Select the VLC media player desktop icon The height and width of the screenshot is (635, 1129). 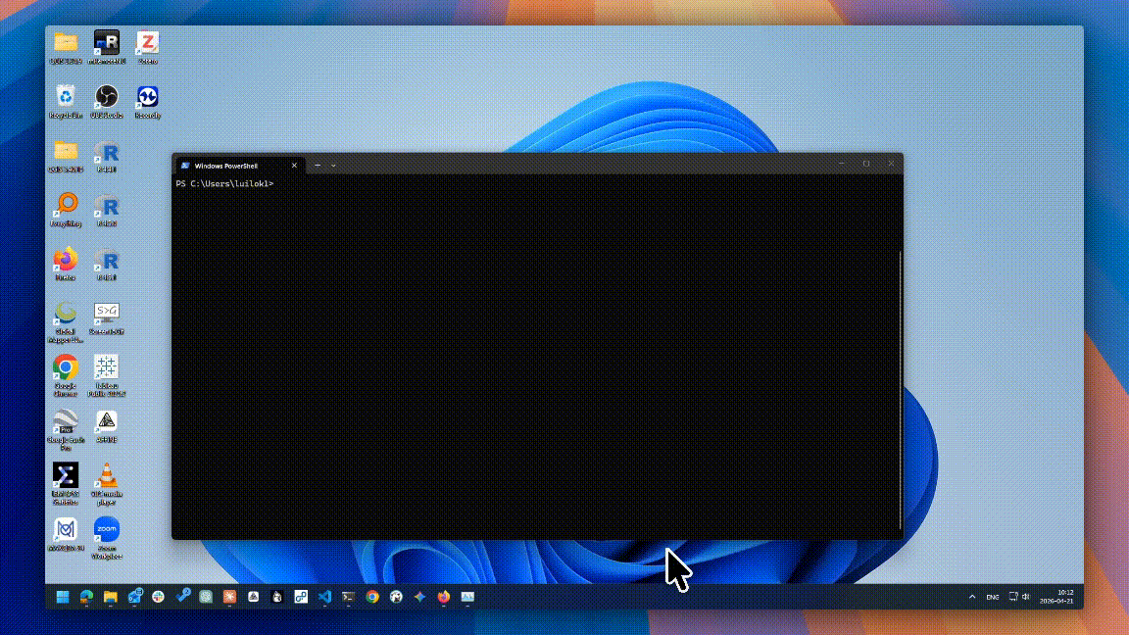[106, 477]
